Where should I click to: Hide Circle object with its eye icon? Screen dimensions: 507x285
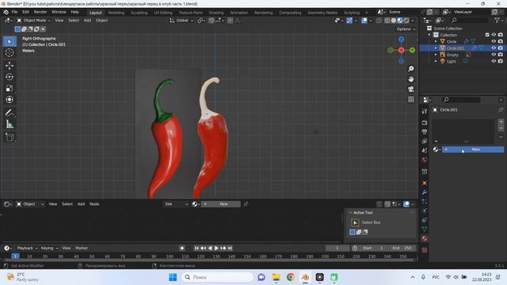point(494,42)
